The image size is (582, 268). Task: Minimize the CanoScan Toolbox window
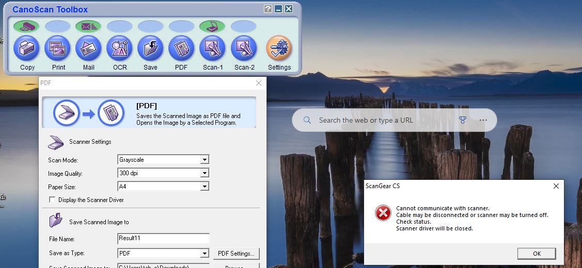click(x=278, y=9)
